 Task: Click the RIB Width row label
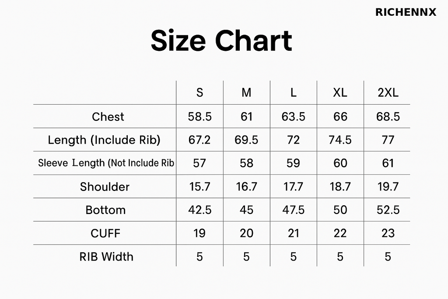tap(106, 257)
